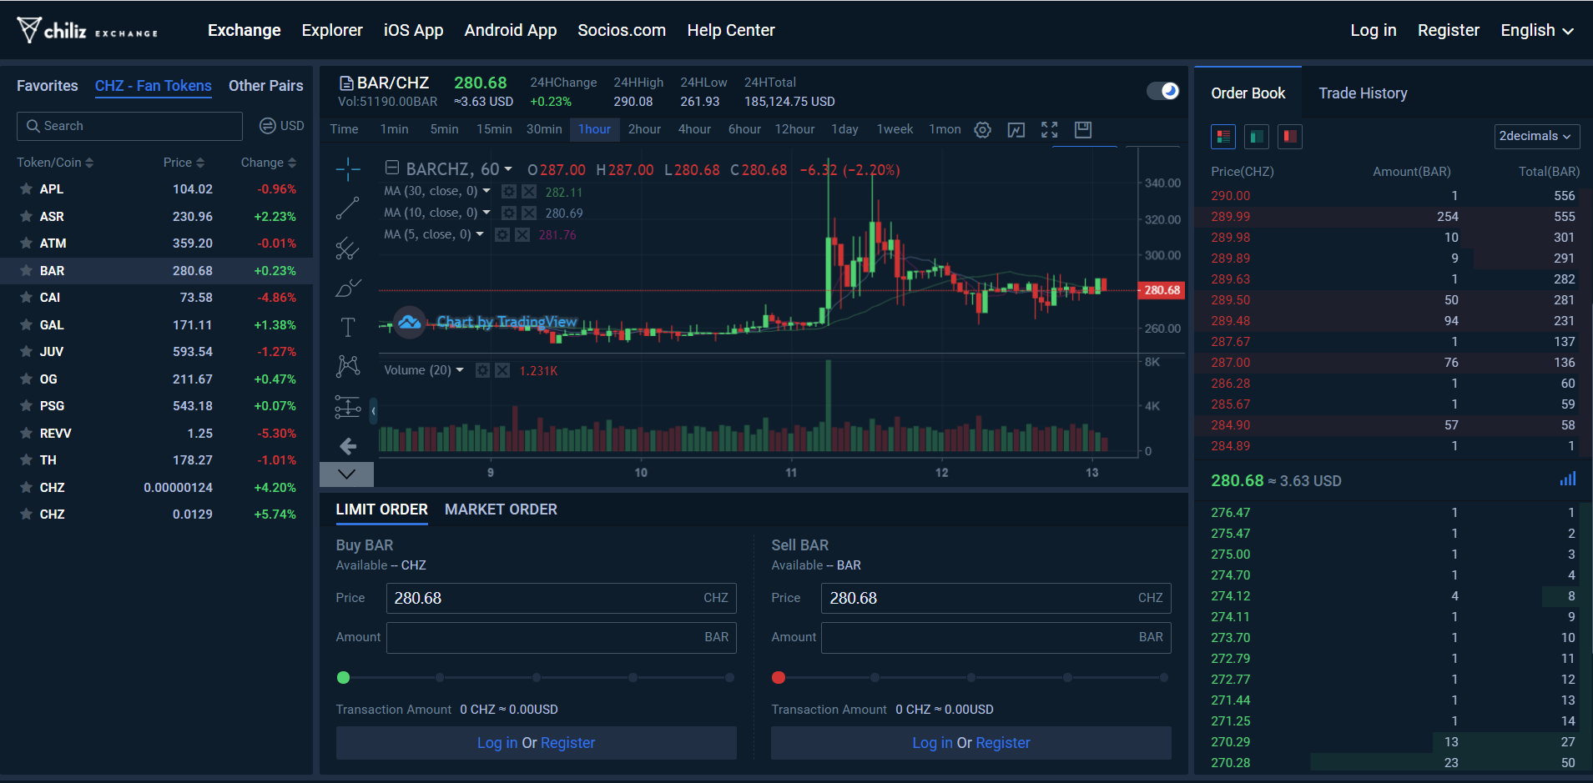
Task: Remove the MA 10 indicator
Action: coord(529,213)
